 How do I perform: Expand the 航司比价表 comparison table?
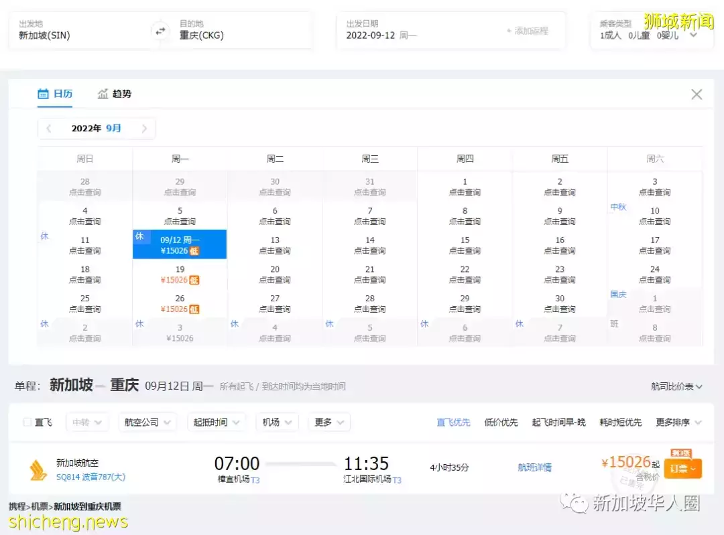point(676,386)
